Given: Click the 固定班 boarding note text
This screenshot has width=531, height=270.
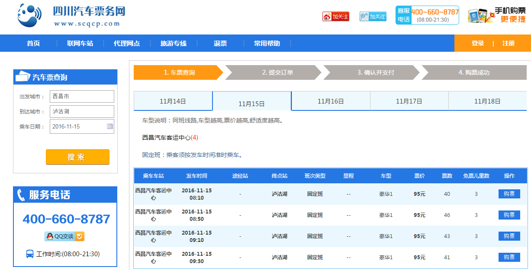Looking at the screenshot, I should point(192,155).
